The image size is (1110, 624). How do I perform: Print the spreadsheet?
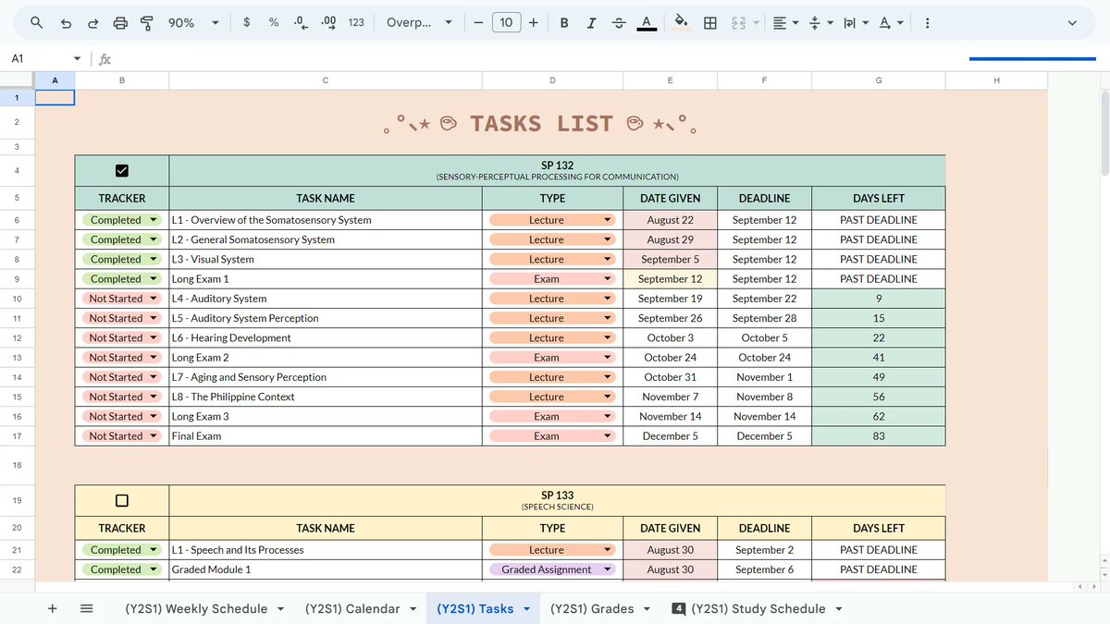[120, 23]
